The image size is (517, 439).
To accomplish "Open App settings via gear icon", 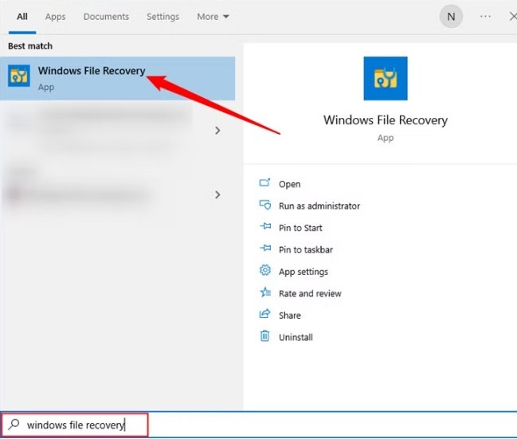I will coord(265,271).
